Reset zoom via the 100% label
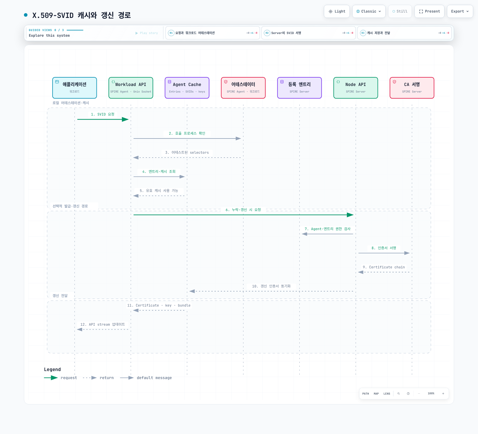 (431, 394)
